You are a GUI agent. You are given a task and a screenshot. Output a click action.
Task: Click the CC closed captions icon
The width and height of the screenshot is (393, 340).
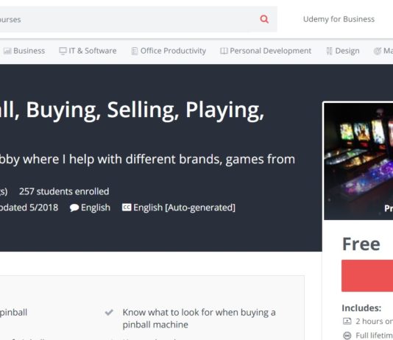pos(127,208)
